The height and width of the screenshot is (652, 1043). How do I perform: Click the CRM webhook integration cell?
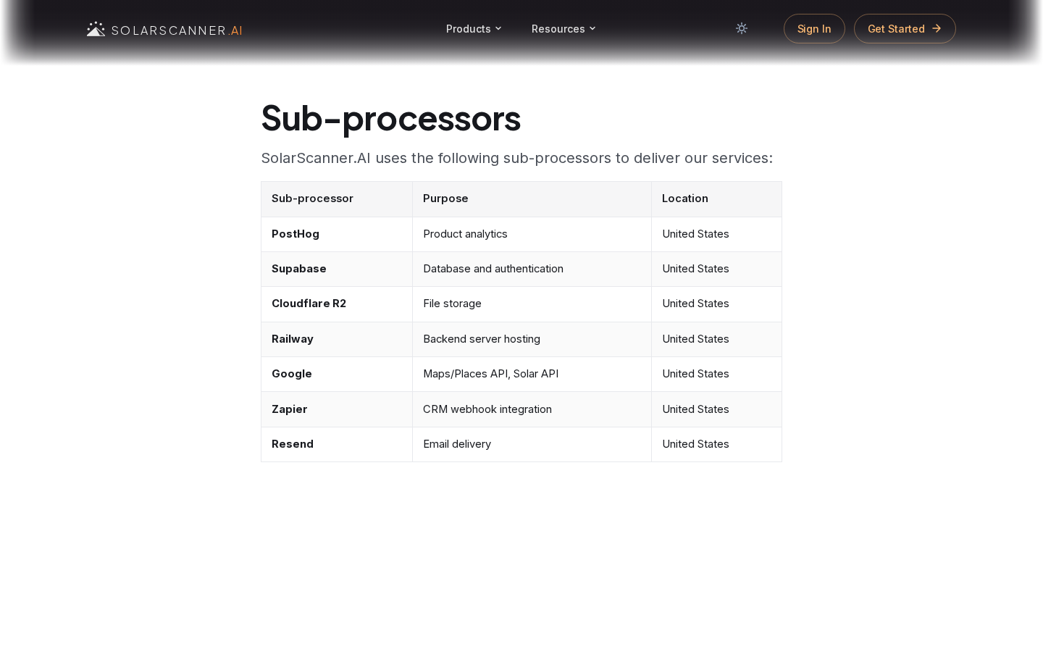click(532, 409)
